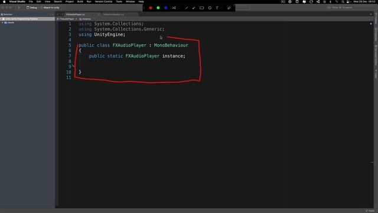The width and height of the screenshot is (378, 213).
Task: Open the Version Control menu
Action: 104,1
